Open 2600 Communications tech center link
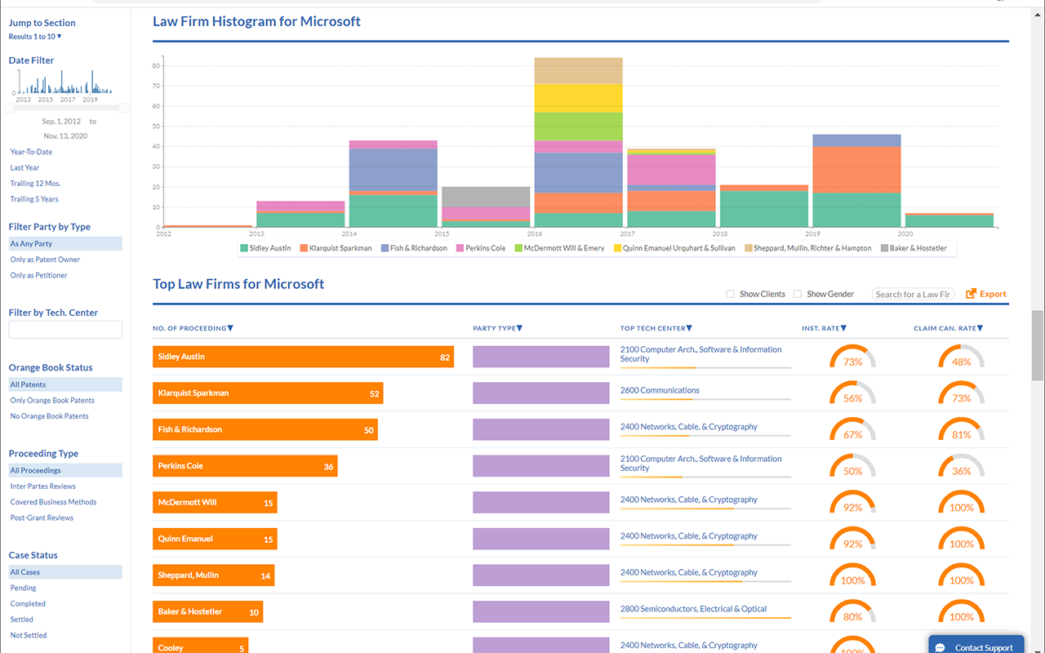 pos(660,390)
